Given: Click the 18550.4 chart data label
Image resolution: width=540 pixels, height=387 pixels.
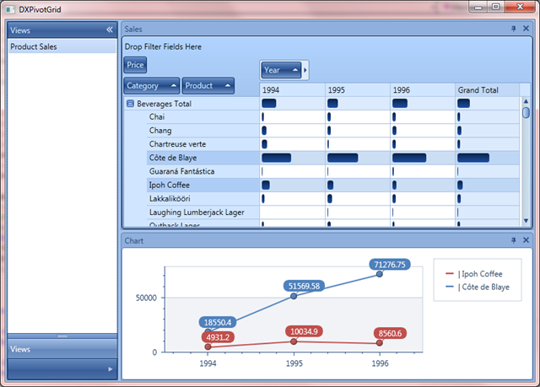Looking at the screenshot, I should [x=218, y=322].
